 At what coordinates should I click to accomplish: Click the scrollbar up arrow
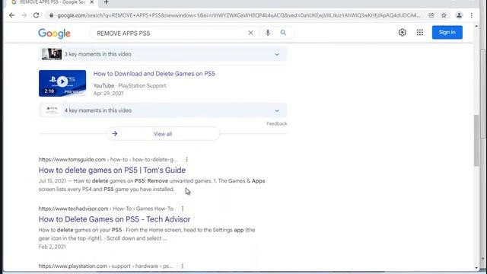[476, 27]
